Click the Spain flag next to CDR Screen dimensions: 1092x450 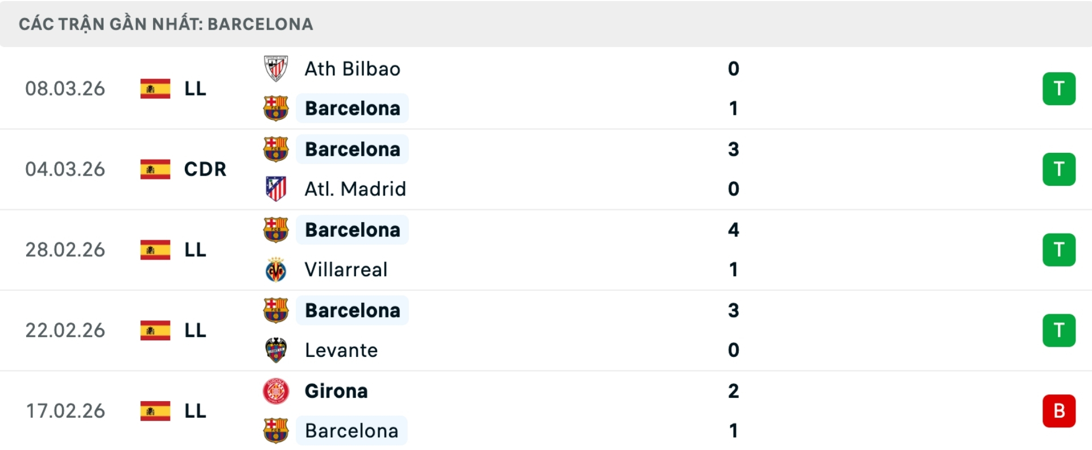(155, 169)
